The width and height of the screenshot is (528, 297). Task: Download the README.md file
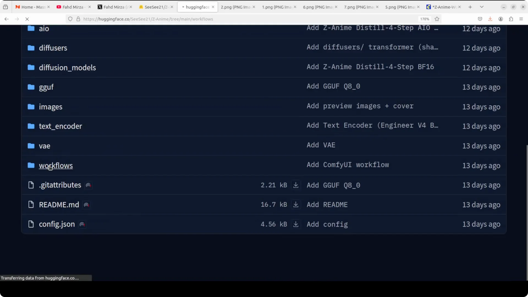point(296,205)
